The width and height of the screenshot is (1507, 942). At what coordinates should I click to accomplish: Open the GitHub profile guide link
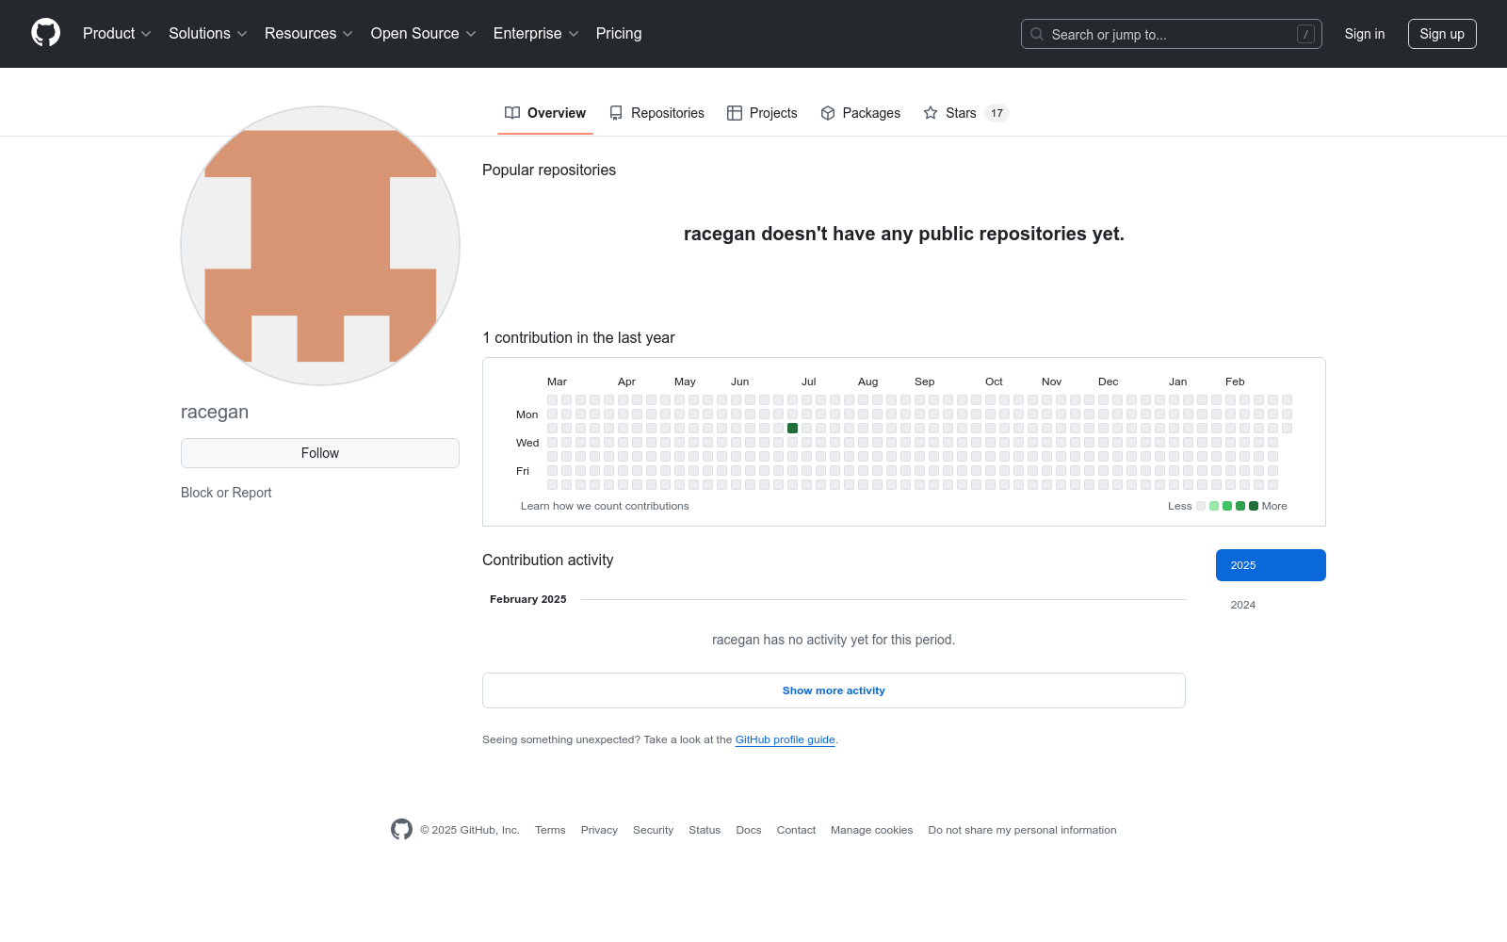point(786,739)
